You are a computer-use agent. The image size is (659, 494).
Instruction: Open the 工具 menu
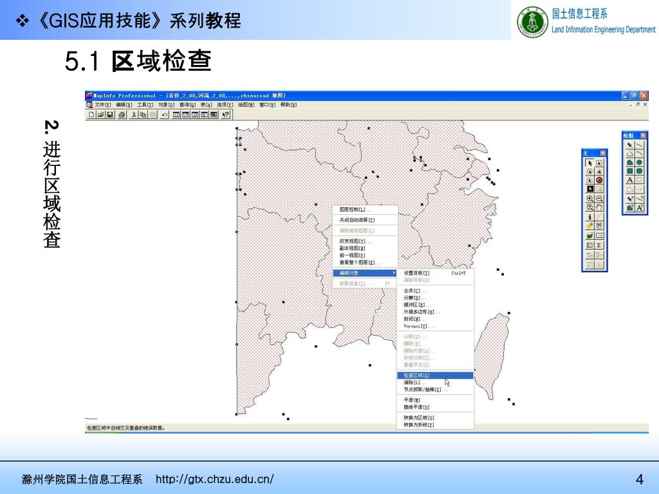(x=145, y=105)
